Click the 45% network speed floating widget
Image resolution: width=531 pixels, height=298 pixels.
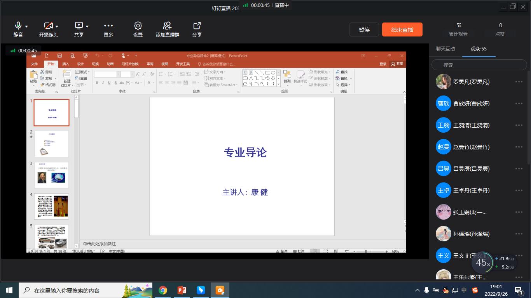[483, 263]
